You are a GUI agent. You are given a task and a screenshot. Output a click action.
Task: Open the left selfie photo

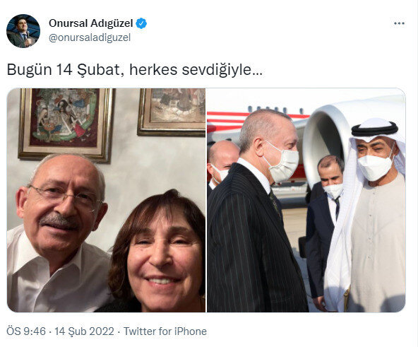point(106,200)
